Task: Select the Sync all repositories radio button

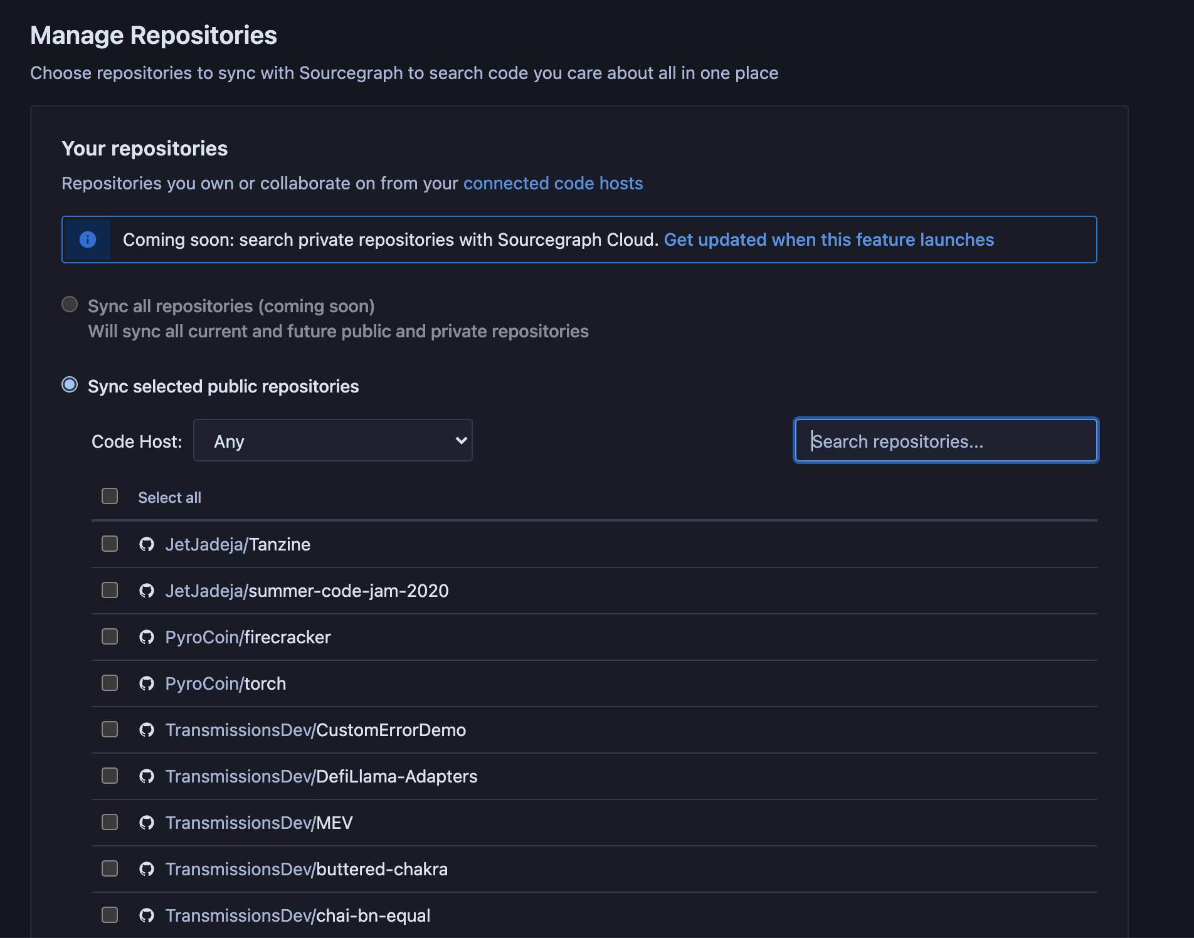Action: coord(70,304)
